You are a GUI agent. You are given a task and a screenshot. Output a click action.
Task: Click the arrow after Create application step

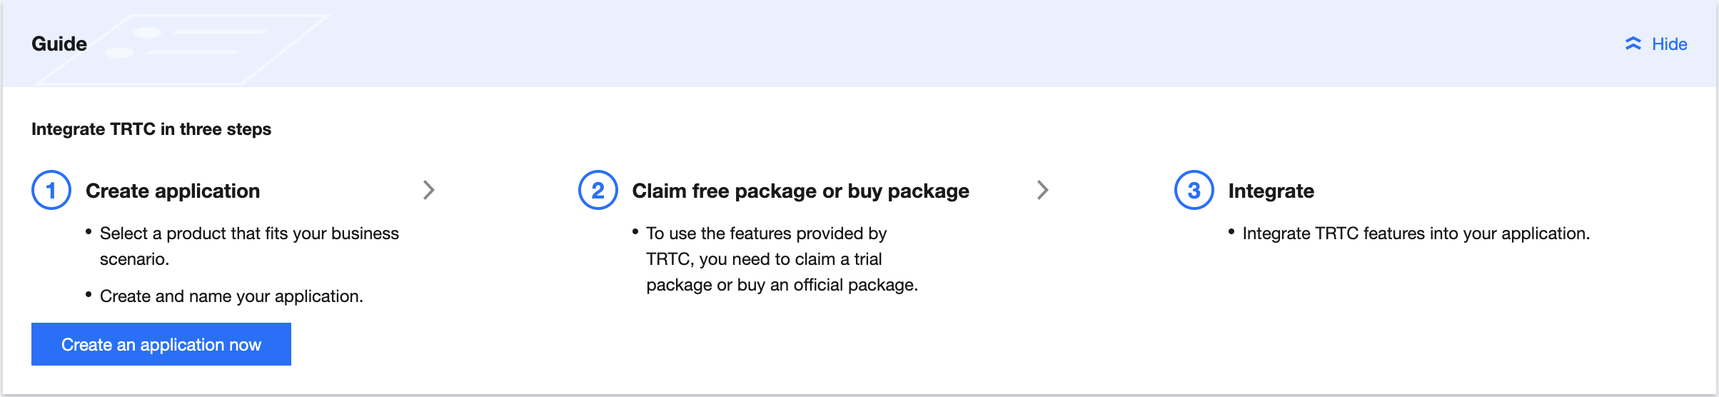point(429,190)
